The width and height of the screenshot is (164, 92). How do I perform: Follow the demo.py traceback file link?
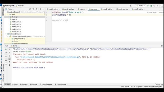pyautogui.click(x=50, y=57)
